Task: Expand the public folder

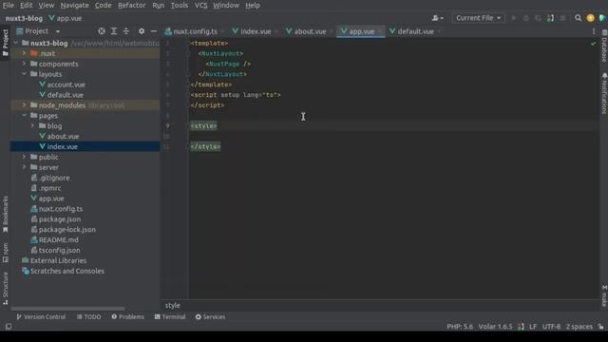Action: point(24,157)
